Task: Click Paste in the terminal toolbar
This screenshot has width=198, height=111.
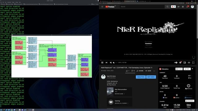Action: (93, 4)
